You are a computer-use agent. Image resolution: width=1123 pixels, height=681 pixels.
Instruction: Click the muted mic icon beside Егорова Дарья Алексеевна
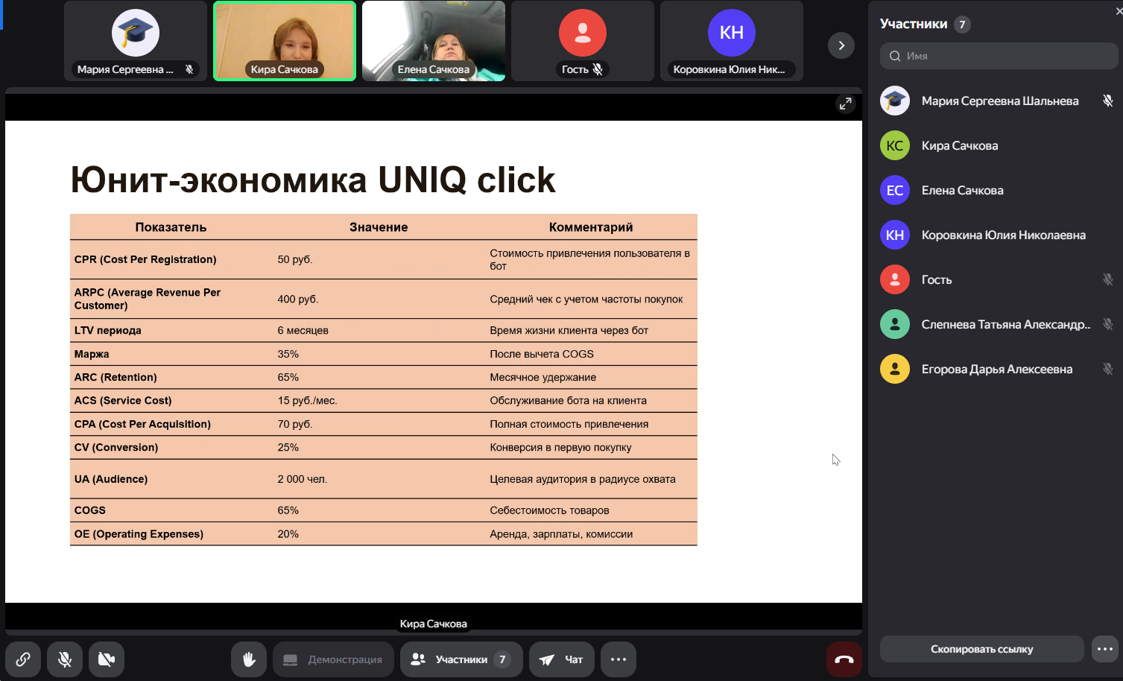(x=1107, y=369)
